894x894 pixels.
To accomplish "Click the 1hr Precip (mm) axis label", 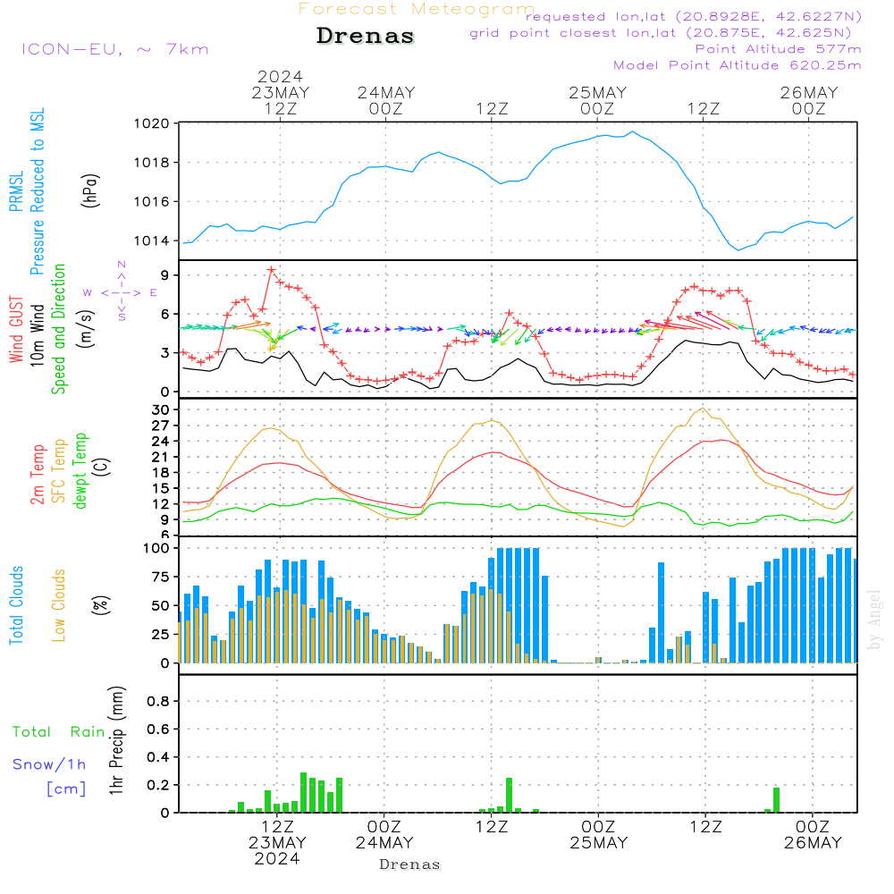I will [116, 742].
